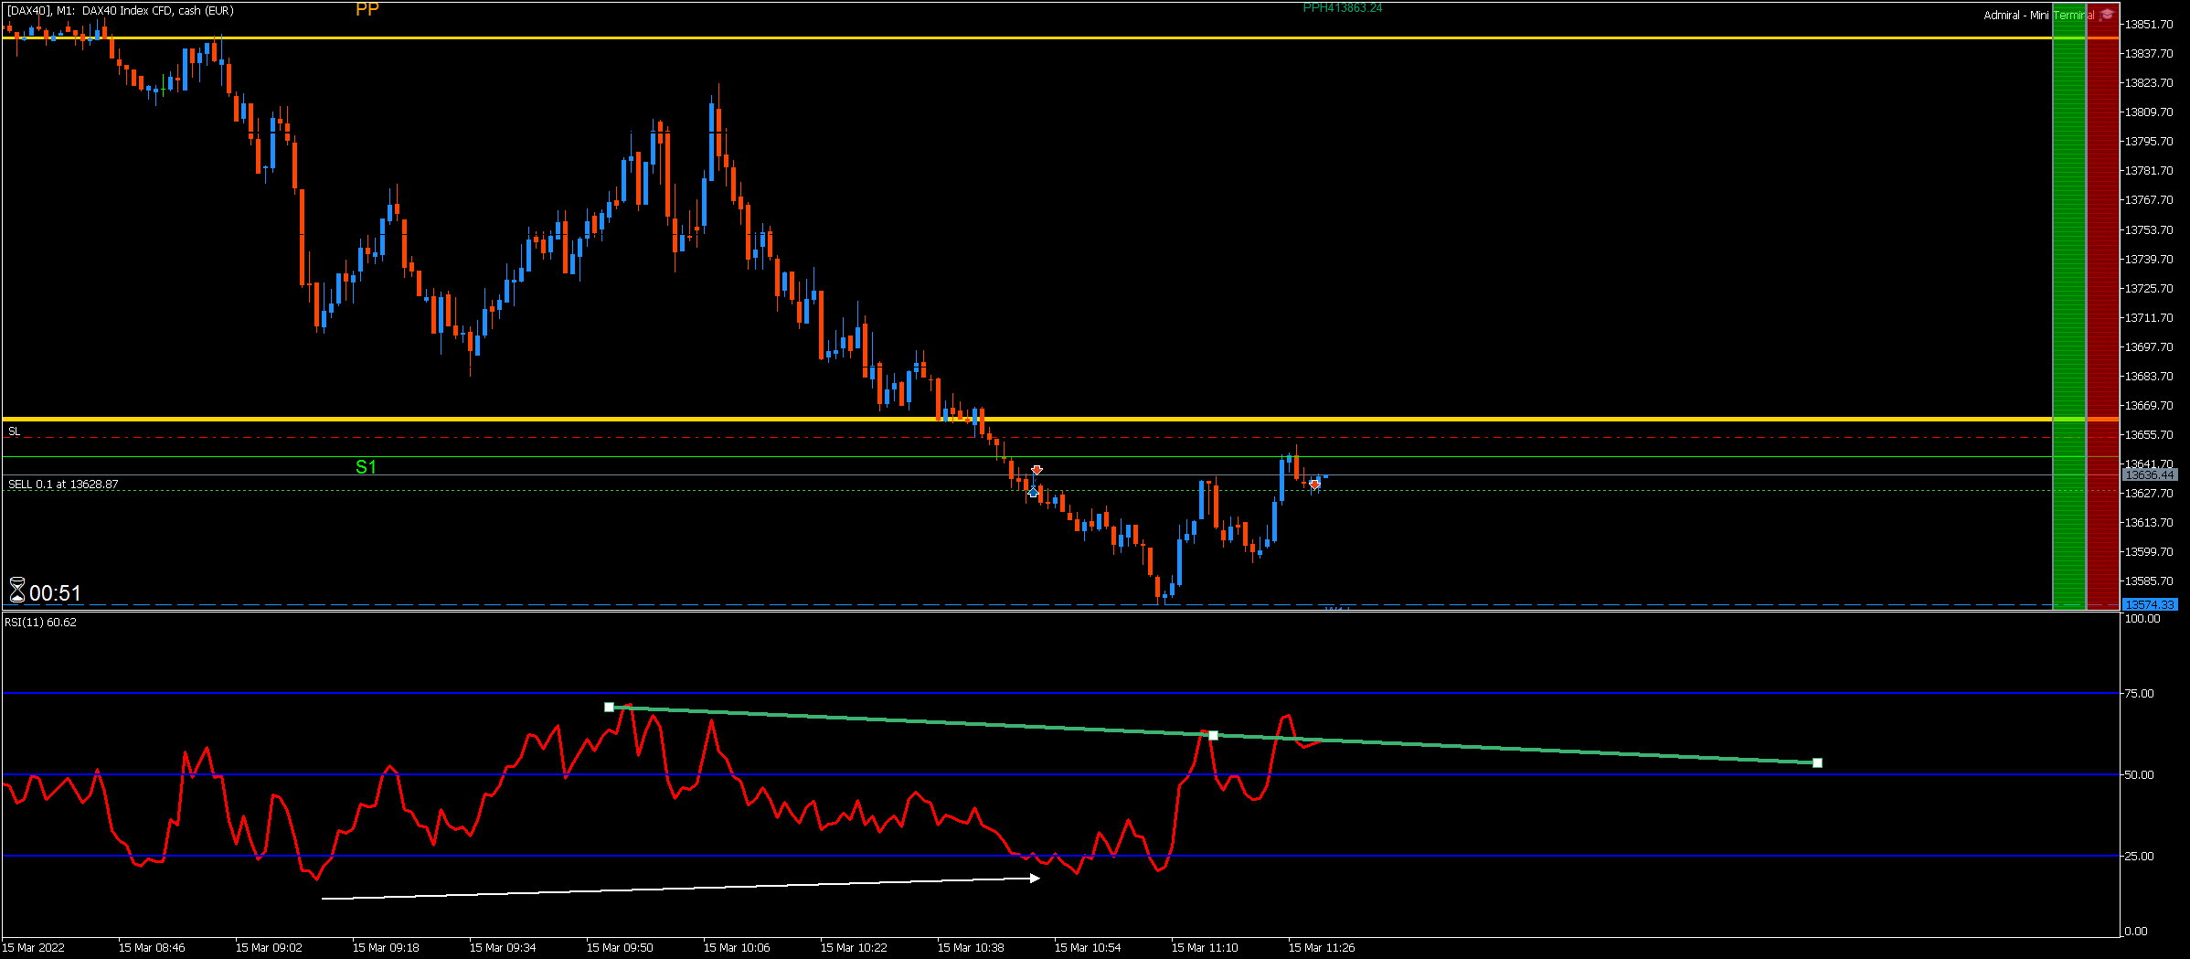The height and width of the screenshot is (959, 2190).
Task: Click the left anchor of the RSI trendline
Action: (610, 707)
